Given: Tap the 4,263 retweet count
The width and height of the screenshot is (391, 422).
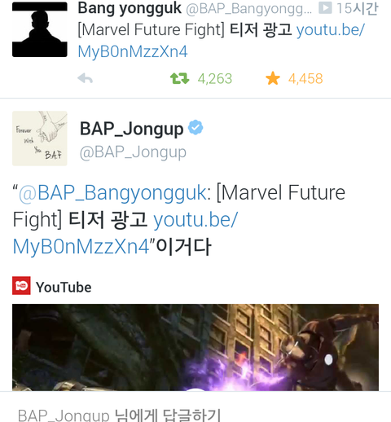Looking at the screenshot, I should [x=215, y=79].
